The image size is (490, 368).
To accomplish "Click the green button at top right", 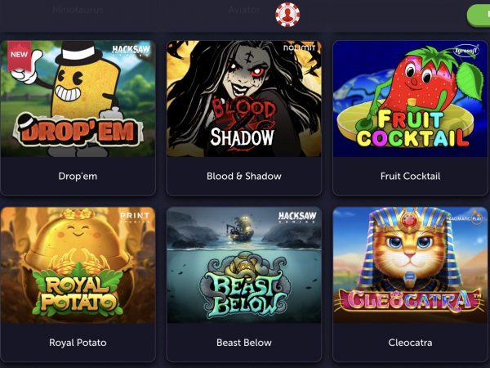I will pyautogui.click(x=479, y=15).
